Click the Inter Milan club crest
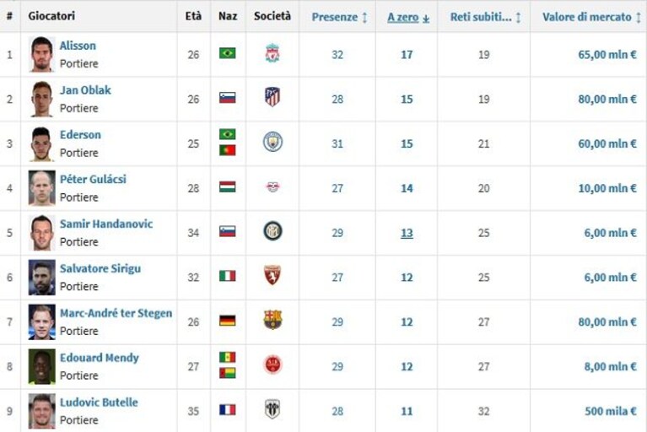The width and height of the screenshot is (647, 432). click(272, 231)
